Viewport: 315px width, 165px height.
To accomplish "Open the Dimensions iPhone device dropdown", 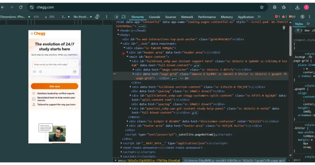I will [x=15, y=17].
